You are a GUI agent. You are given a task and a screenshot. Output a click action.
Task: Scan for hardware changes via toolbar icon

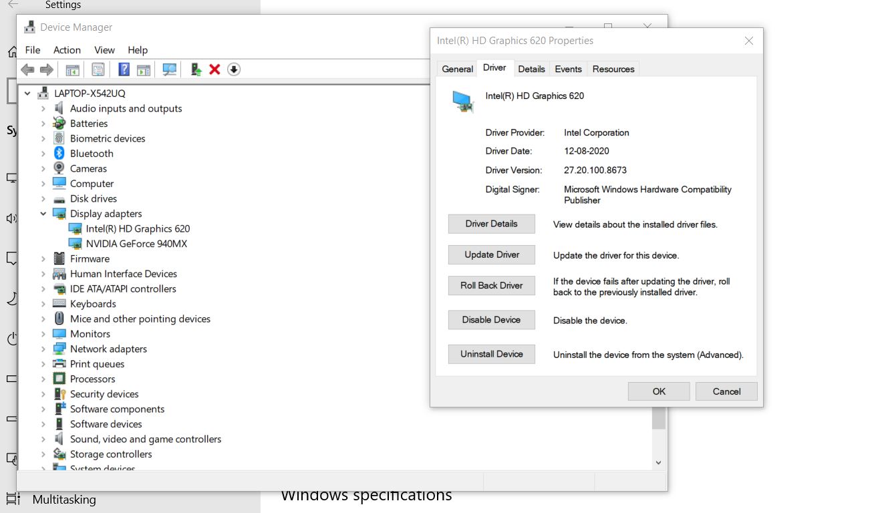[170, 69]
